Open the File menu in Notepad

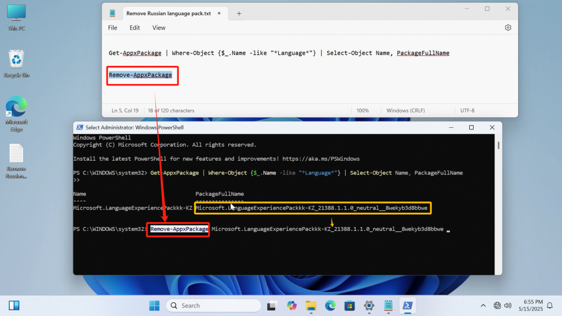click(113, 27)
